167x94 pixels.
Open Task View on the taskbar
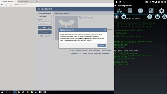[10, 92]
